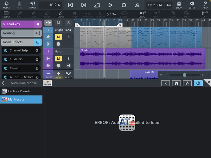
Task: Expand the Routing section
Action: click(22, 33)
